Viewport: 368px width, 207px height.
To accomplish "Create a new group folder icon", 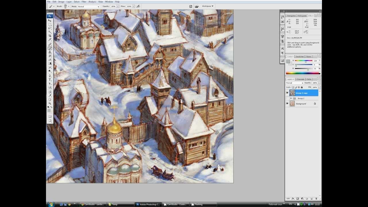I will click(x=307, y=199).
